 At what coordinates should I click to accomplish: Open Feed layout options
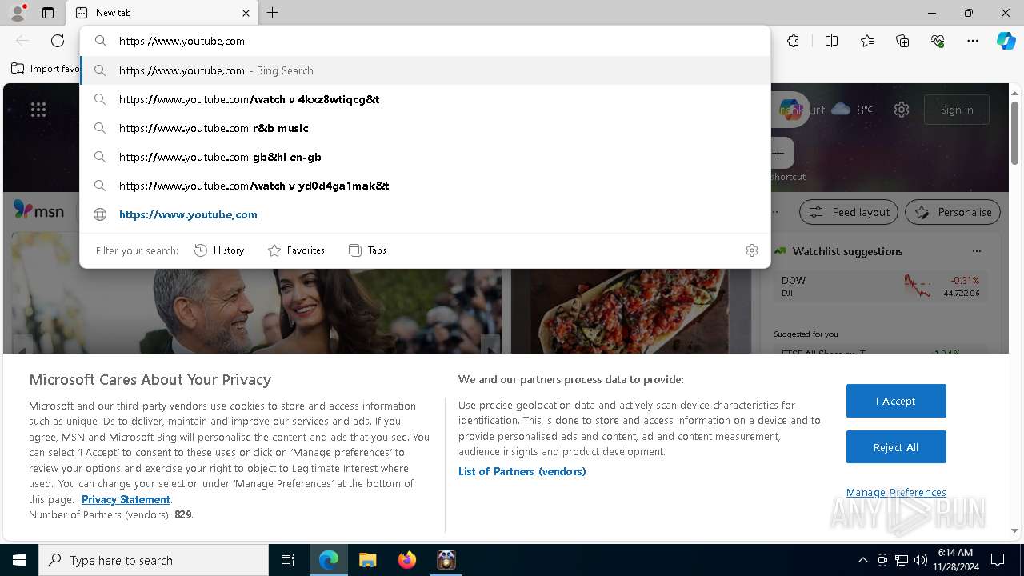[x=849, y=212]
